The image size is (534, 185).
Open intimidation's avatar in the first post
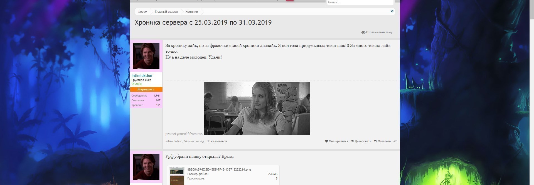pos(146,56)
